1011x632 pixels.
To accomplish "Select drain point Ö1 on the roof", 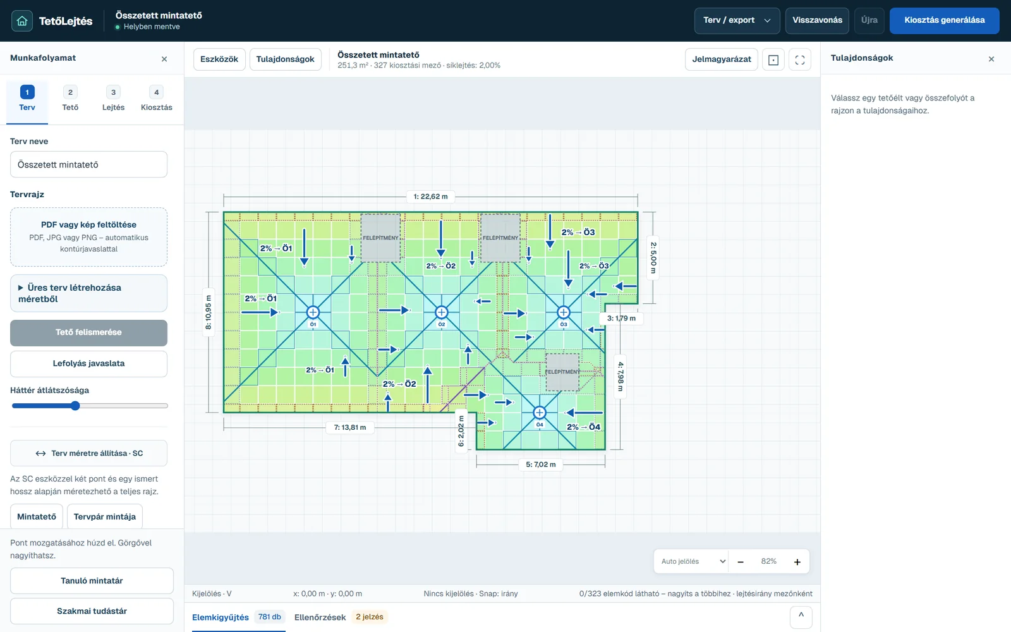I will (x=313, y=312).
